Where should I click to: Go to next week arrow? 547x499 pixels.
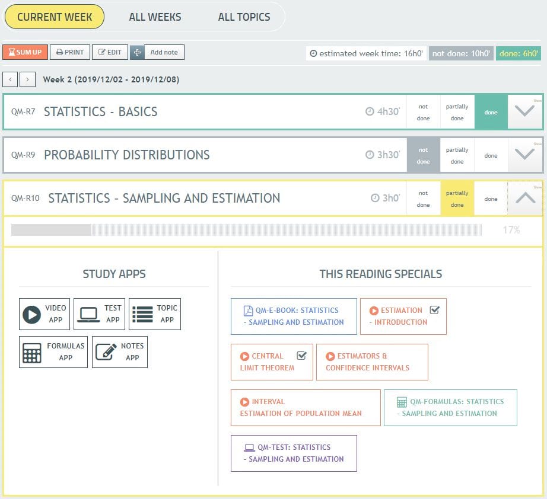pos(27,79)
